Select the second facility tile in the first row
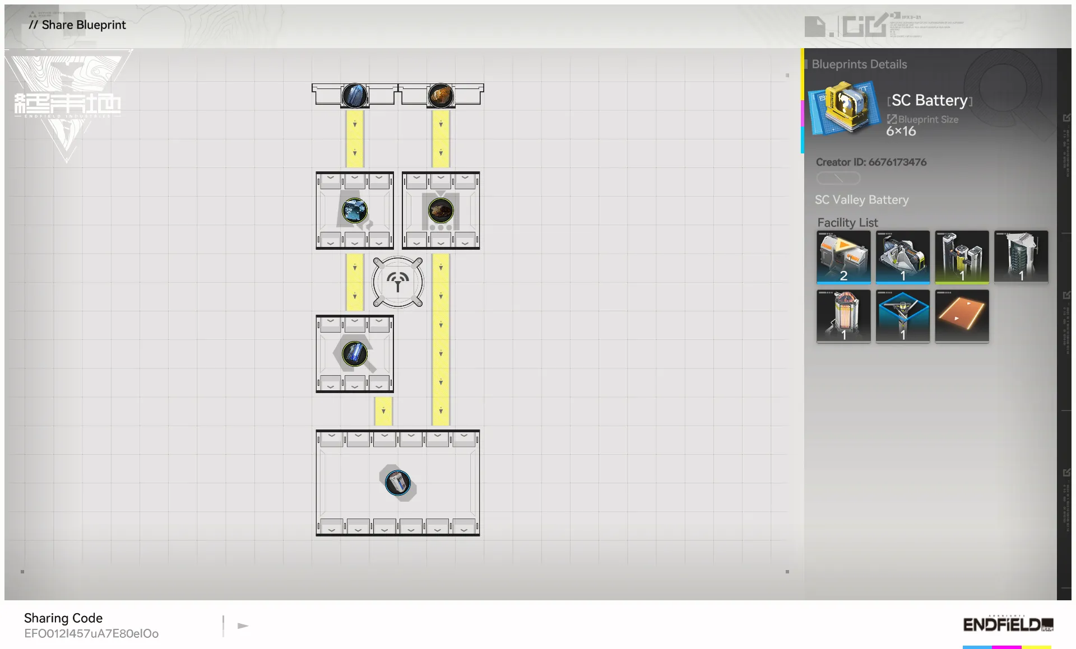The width and height of the screenshot is (1076, 649). pos(902,257)
